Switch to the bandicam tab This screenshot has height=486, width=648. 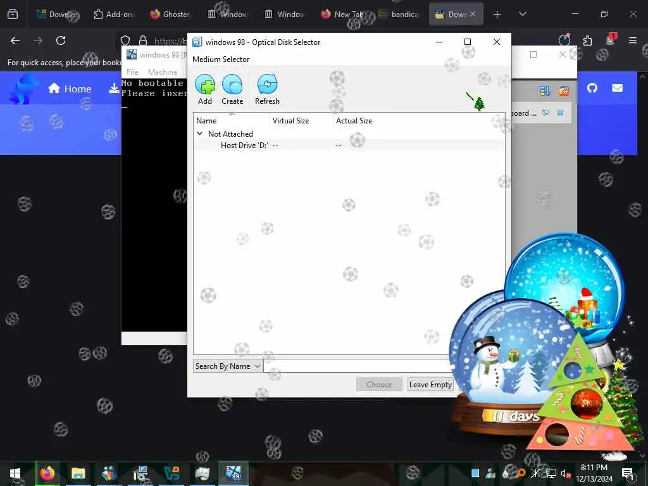[399, 15]
